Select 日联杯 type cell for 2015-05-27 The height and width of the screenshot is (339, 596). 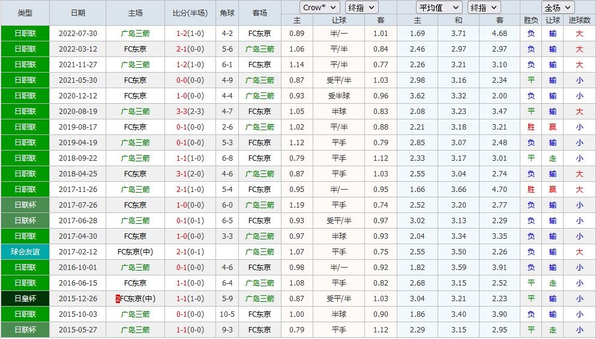click(x=25, y=330)
